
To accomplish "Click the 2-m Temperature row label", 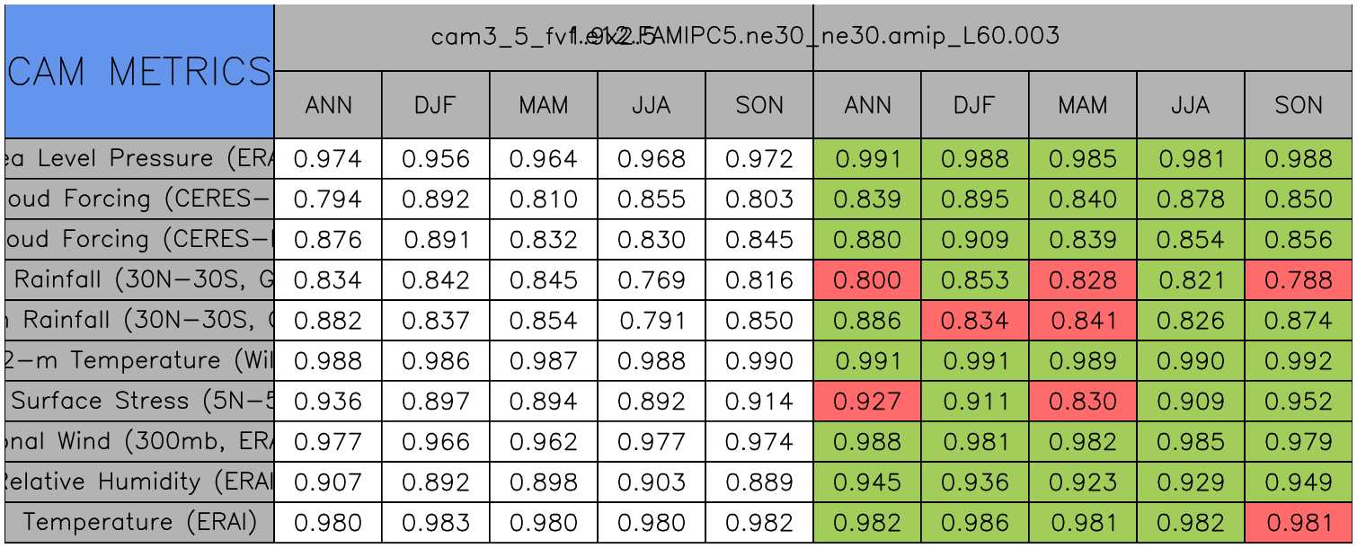I will tap(139, 361).
